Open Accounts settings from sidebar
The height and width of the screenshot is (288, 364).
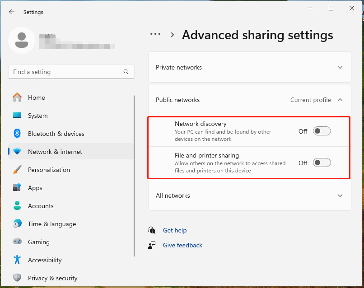(18, 206)
